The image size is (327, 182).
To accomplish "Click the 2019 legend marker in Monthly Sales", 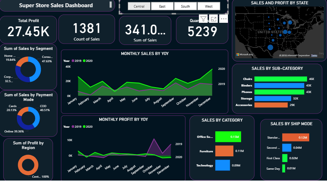I will [x=73, y=61].
